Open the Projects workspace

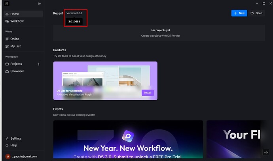[16, 64]
